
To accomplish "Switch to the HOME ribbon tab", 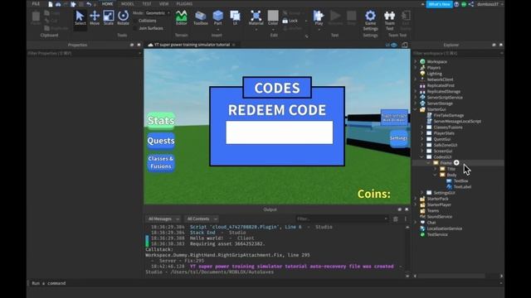I will (108, 4).
